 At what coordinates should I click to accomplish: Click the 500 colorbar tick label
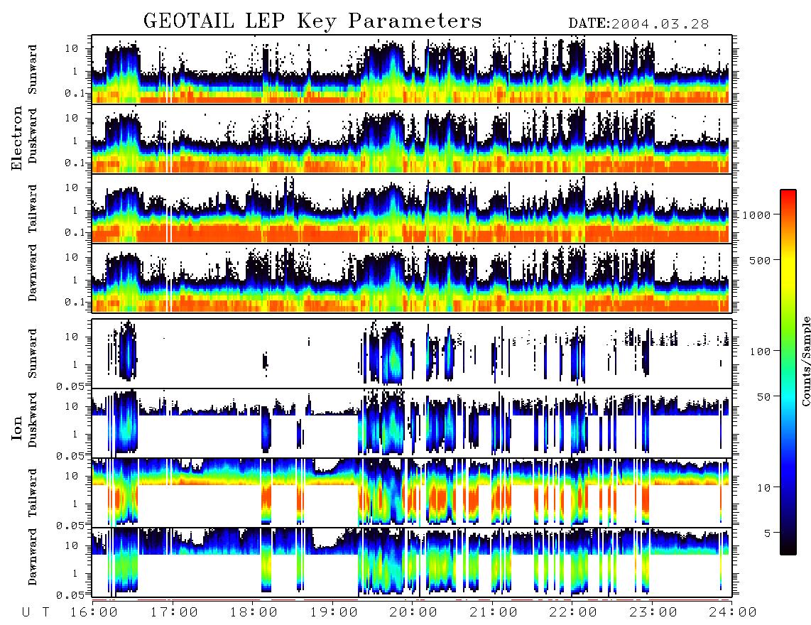coord(760,260)
